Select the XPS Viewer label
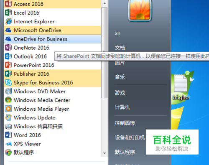209x165 pixels. [x=27, y=144]
